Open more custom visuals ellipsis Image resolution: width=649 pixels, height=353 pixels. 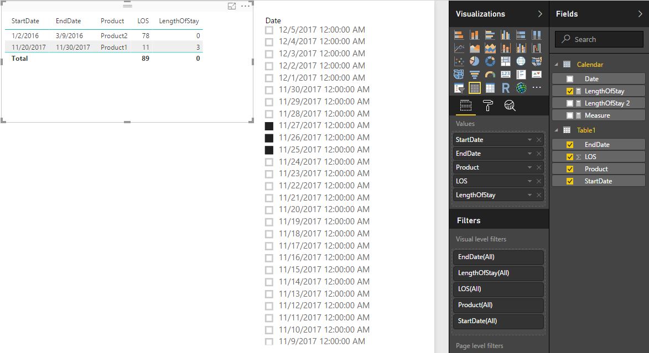[x=537, y=88]
